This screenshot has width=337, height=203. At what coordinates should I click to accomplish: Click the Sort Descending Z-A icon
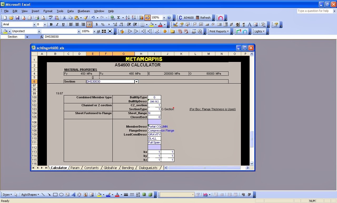coord(133,18)
